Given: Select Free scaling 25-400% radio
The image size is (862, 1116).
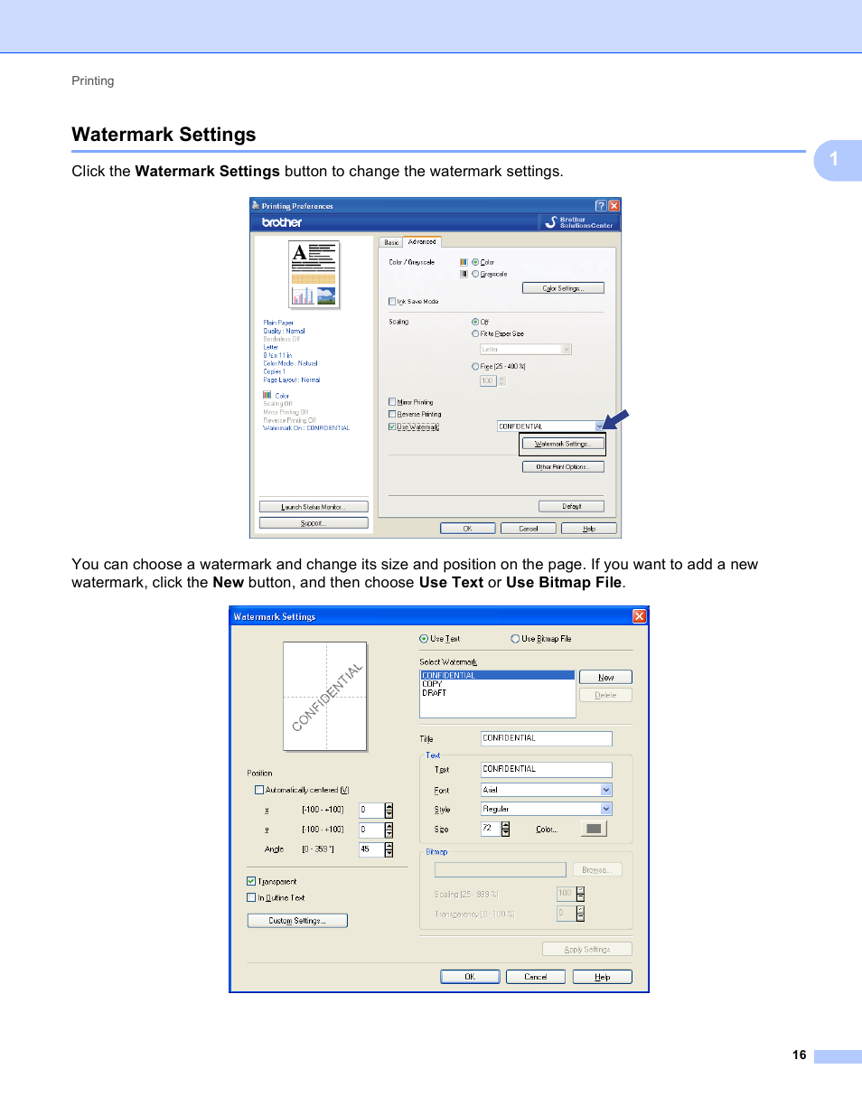Looking at the screenshot, I should click(x=475, y=367).
